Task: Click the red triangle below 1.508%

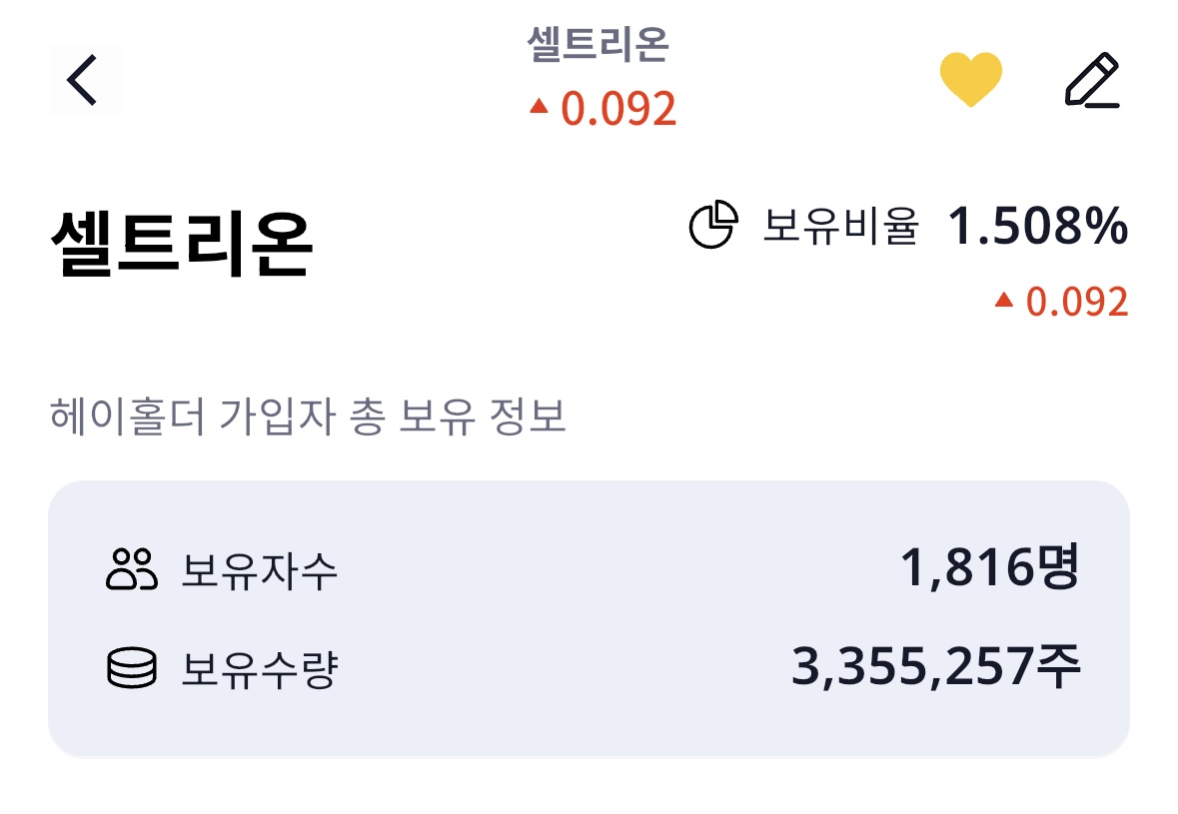Action: point(1004,300)
